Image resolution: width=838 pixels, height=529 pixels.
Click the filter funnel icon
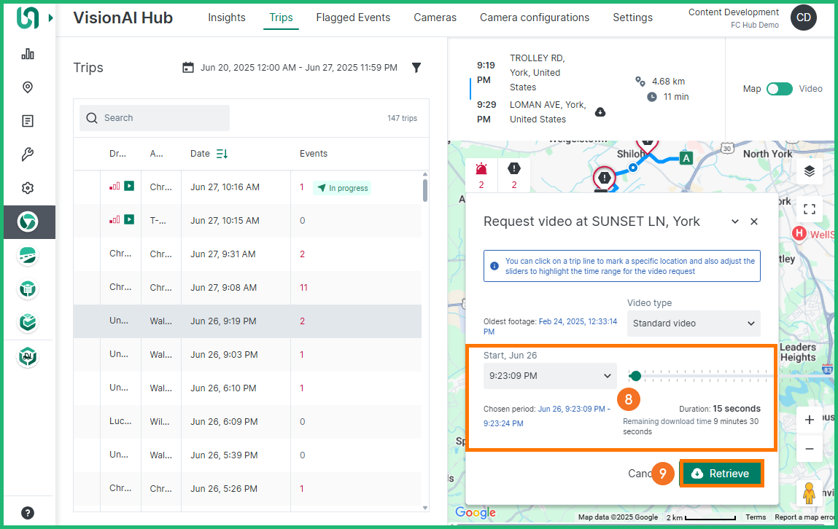(416, 68)
